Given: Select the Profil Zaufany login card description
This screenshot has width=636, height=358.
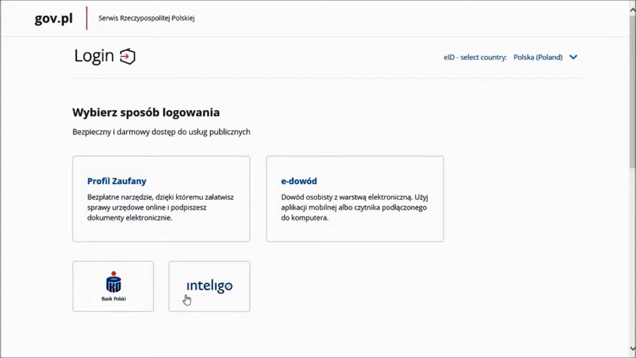Looking at the screenshot, I should pos(160,207).
